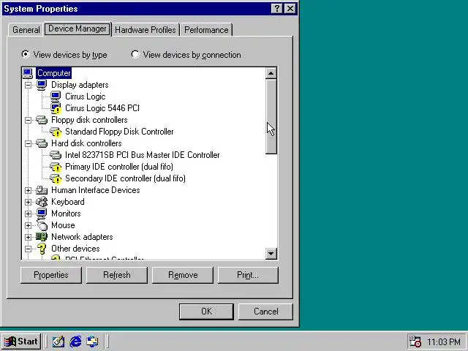Select the Display adapters monitor icon
This screenshot has height=351, width=468.
(42, 85)
